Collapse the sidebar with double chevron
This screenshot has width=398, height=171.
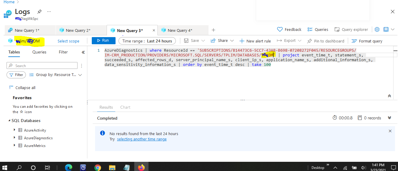(x=83, y=52)
